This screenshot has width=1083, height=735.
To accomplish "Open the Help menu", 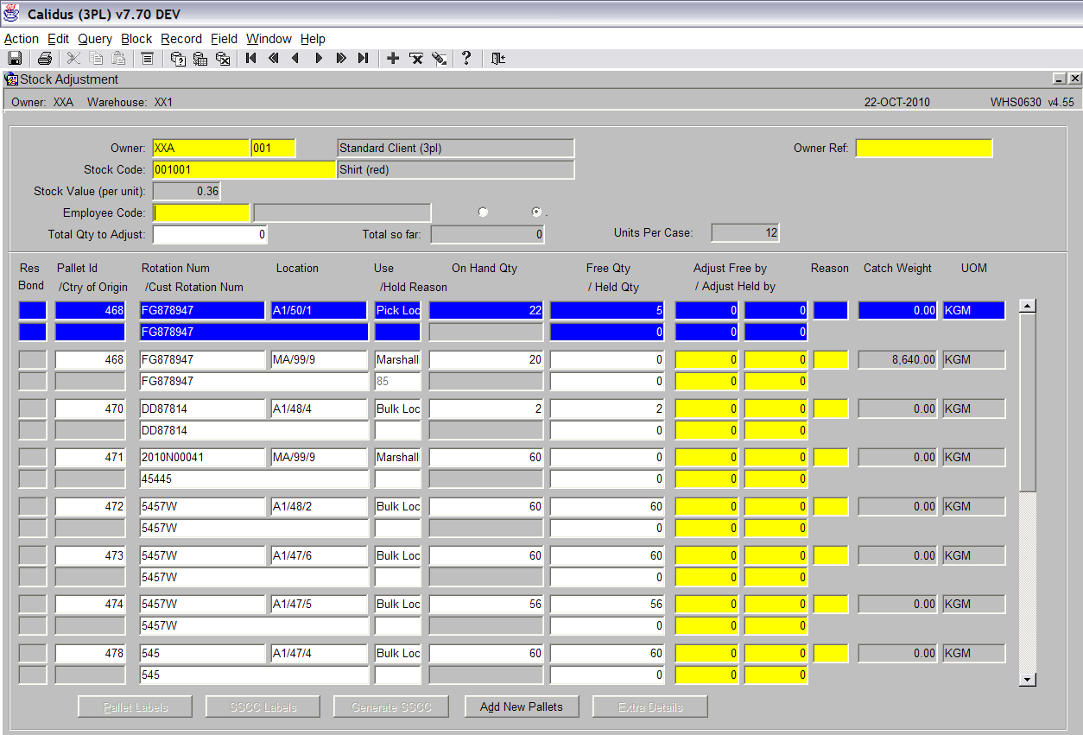I will (x=313, y=39).
